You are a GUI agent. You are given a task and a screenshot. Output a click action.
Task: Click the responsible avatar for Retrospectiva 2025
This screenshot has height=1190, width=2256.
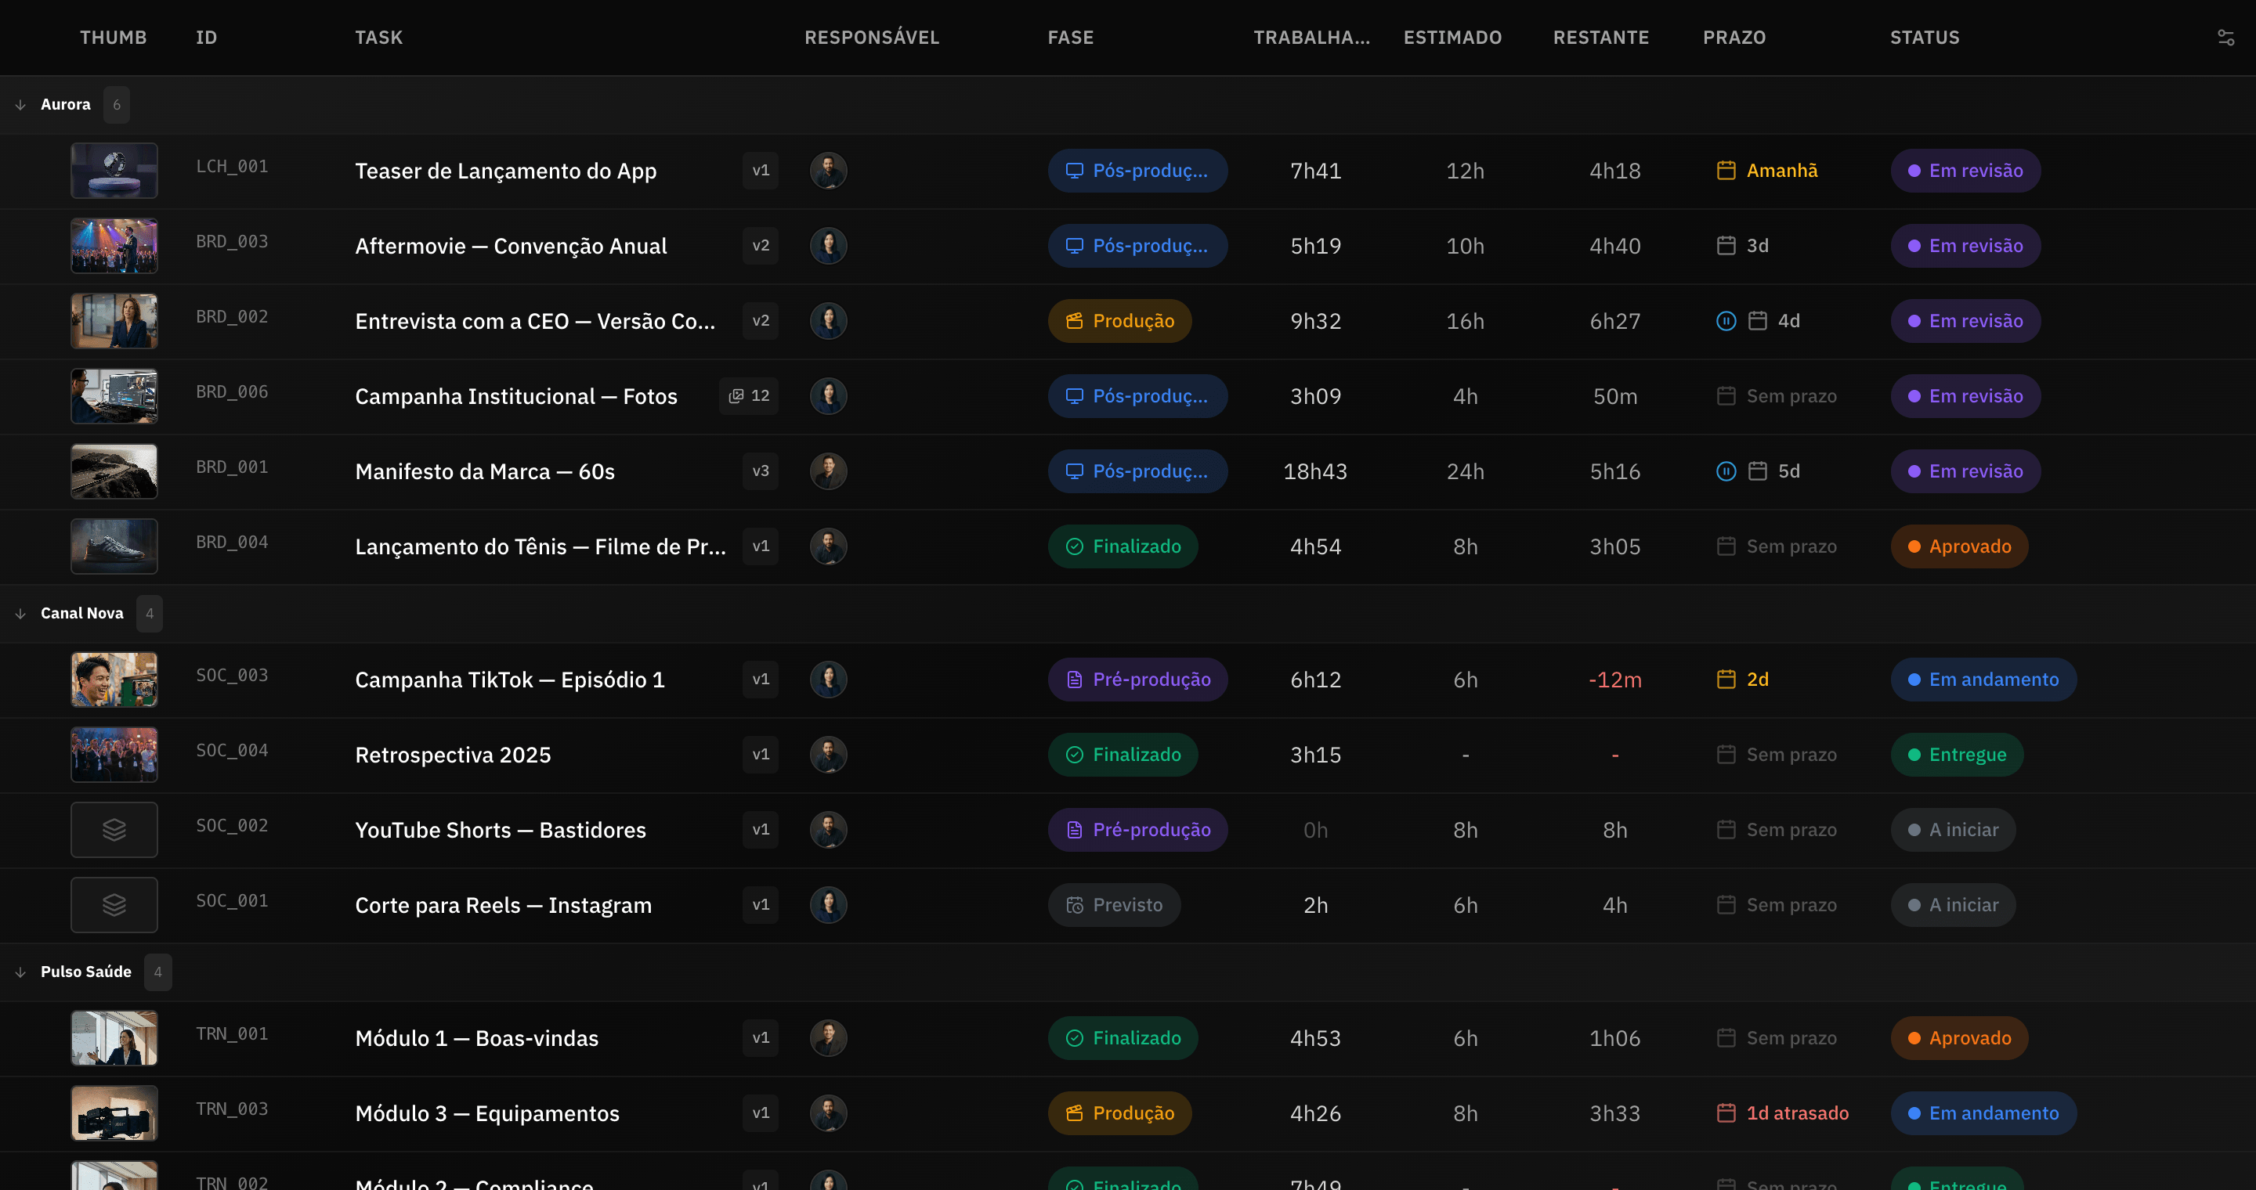[x=828, y=755]
